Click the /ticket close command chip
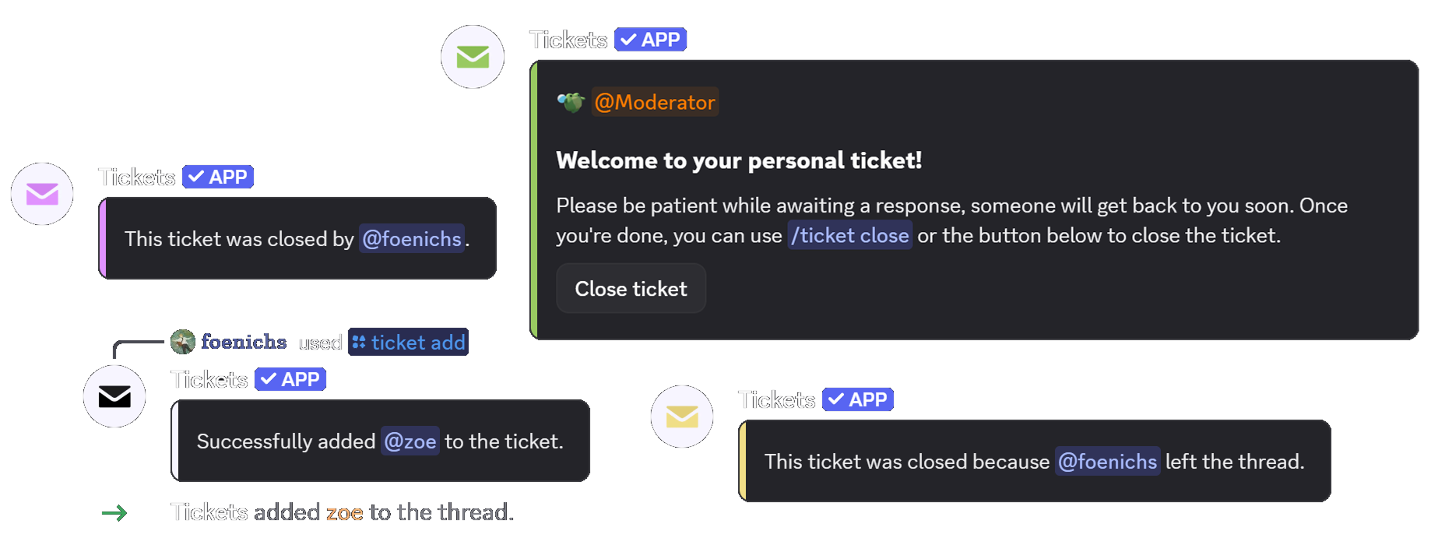1431x545 pixels. pos(849,234)
